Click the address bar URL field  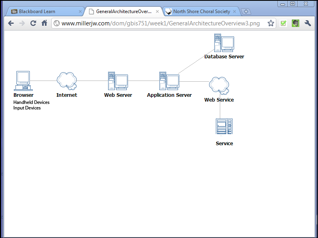tap(159, 23)
